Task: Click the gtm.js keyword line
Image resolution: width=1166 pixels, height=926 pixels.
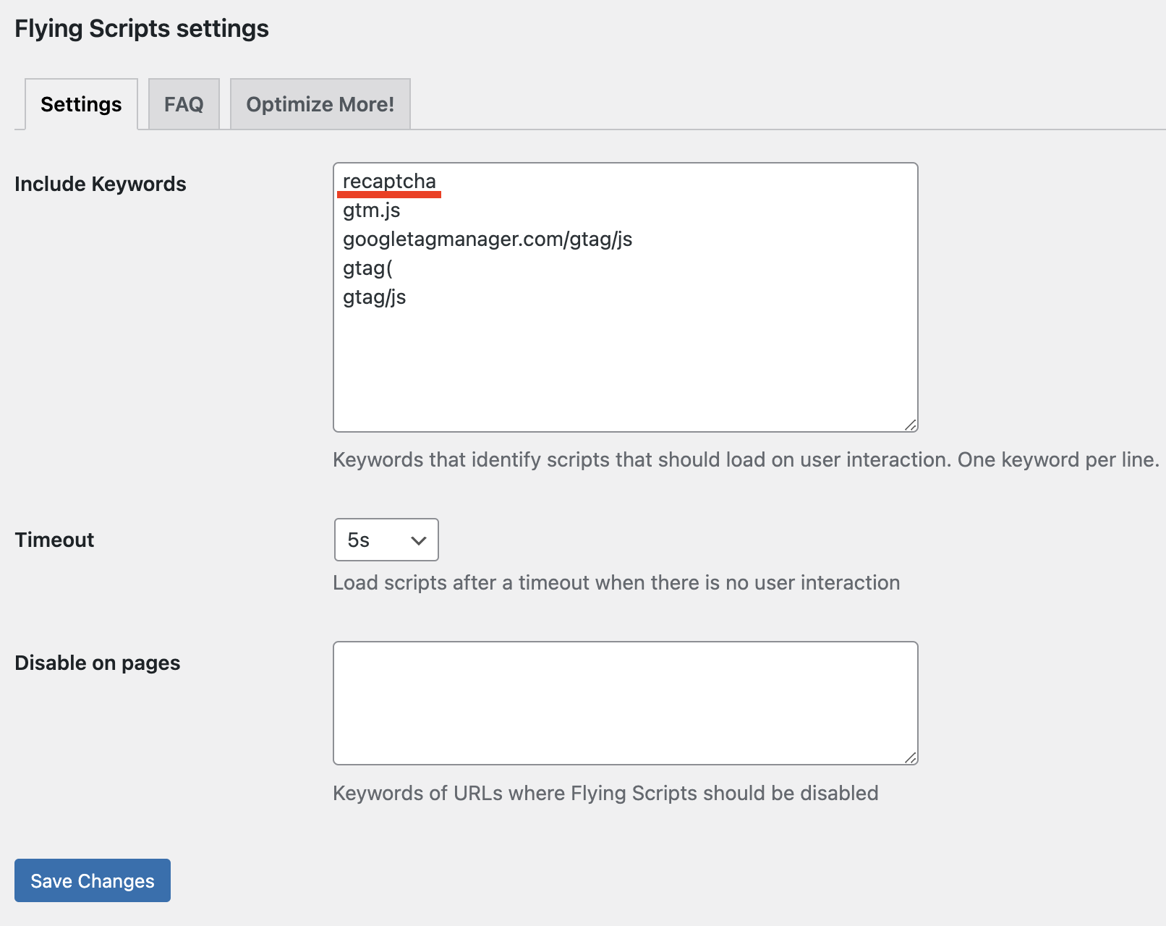Action: pyautogui.click(x=372, y=211)
